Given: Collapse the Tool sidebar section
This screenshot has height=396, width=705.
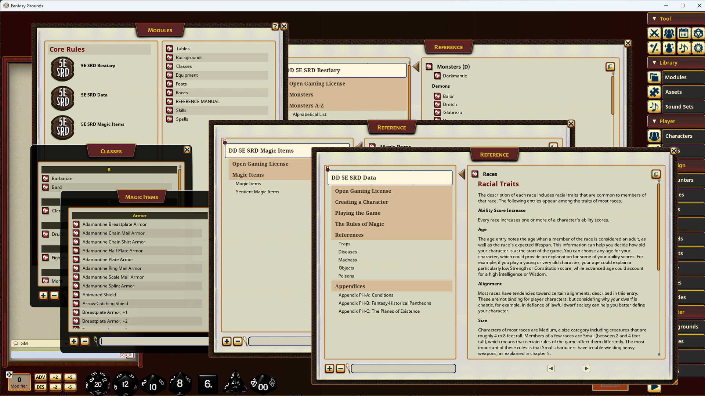Looking at the screenshot, I should click(654, 19).
